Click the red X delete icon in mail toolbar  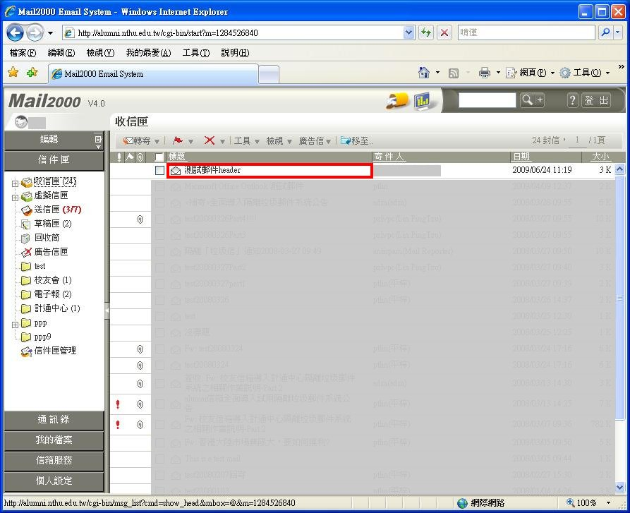pos(210,140)
